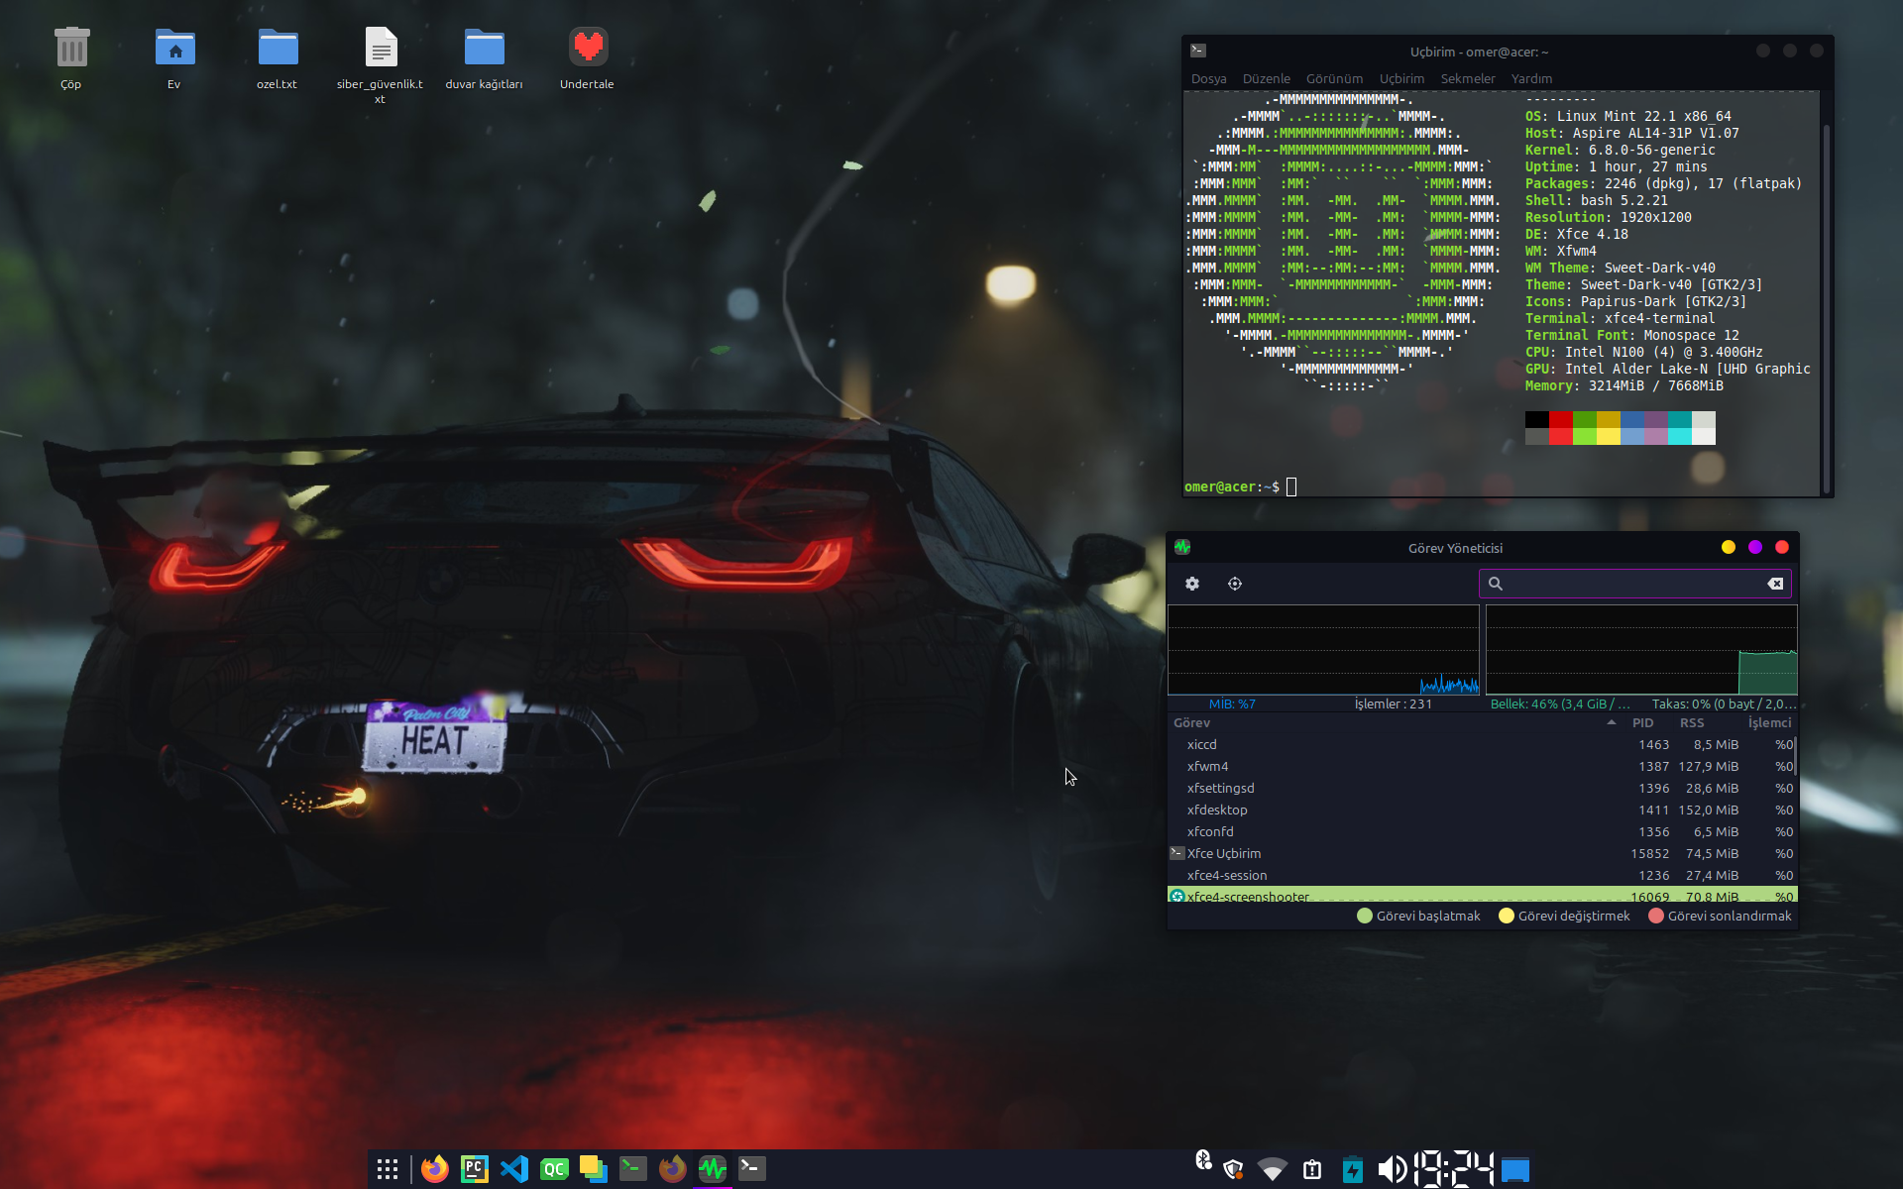The image size is (1903, 1189).
Task: Open the Wi-Fi network tray icon
Action: (1273, 1169)
